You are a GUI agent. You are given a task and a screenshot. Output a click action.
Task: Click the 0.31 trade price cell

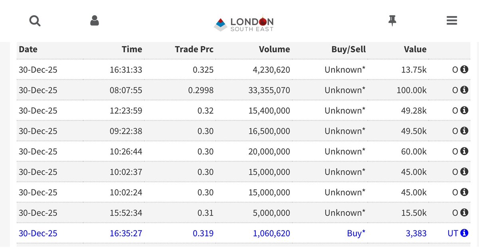206,213
